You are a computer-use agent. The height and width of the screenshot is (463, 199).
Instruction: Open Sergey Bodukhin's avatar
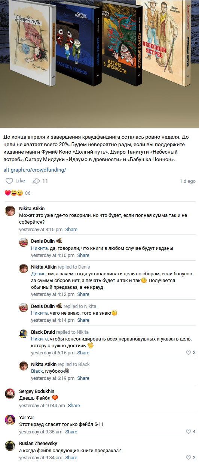(x=10, y=393)
